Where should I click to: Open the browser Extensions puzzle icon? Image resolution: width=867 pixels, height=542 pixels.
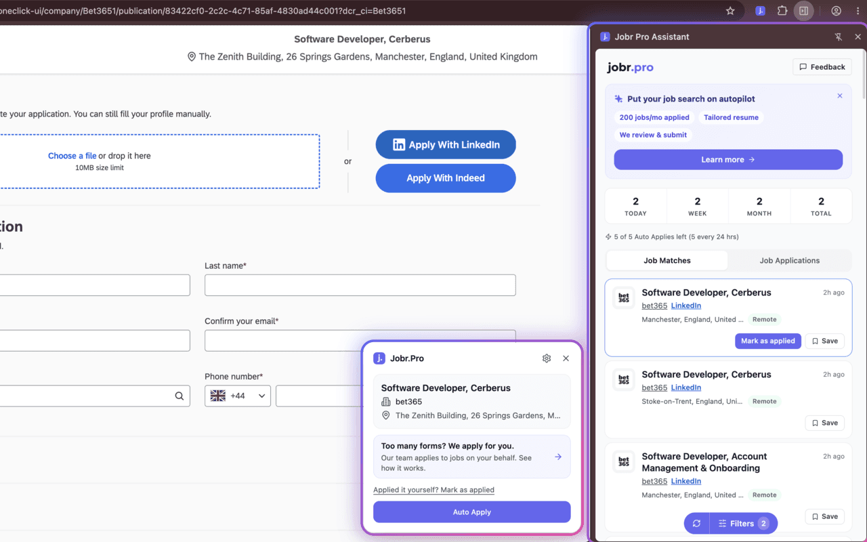(x=782, y=11)
